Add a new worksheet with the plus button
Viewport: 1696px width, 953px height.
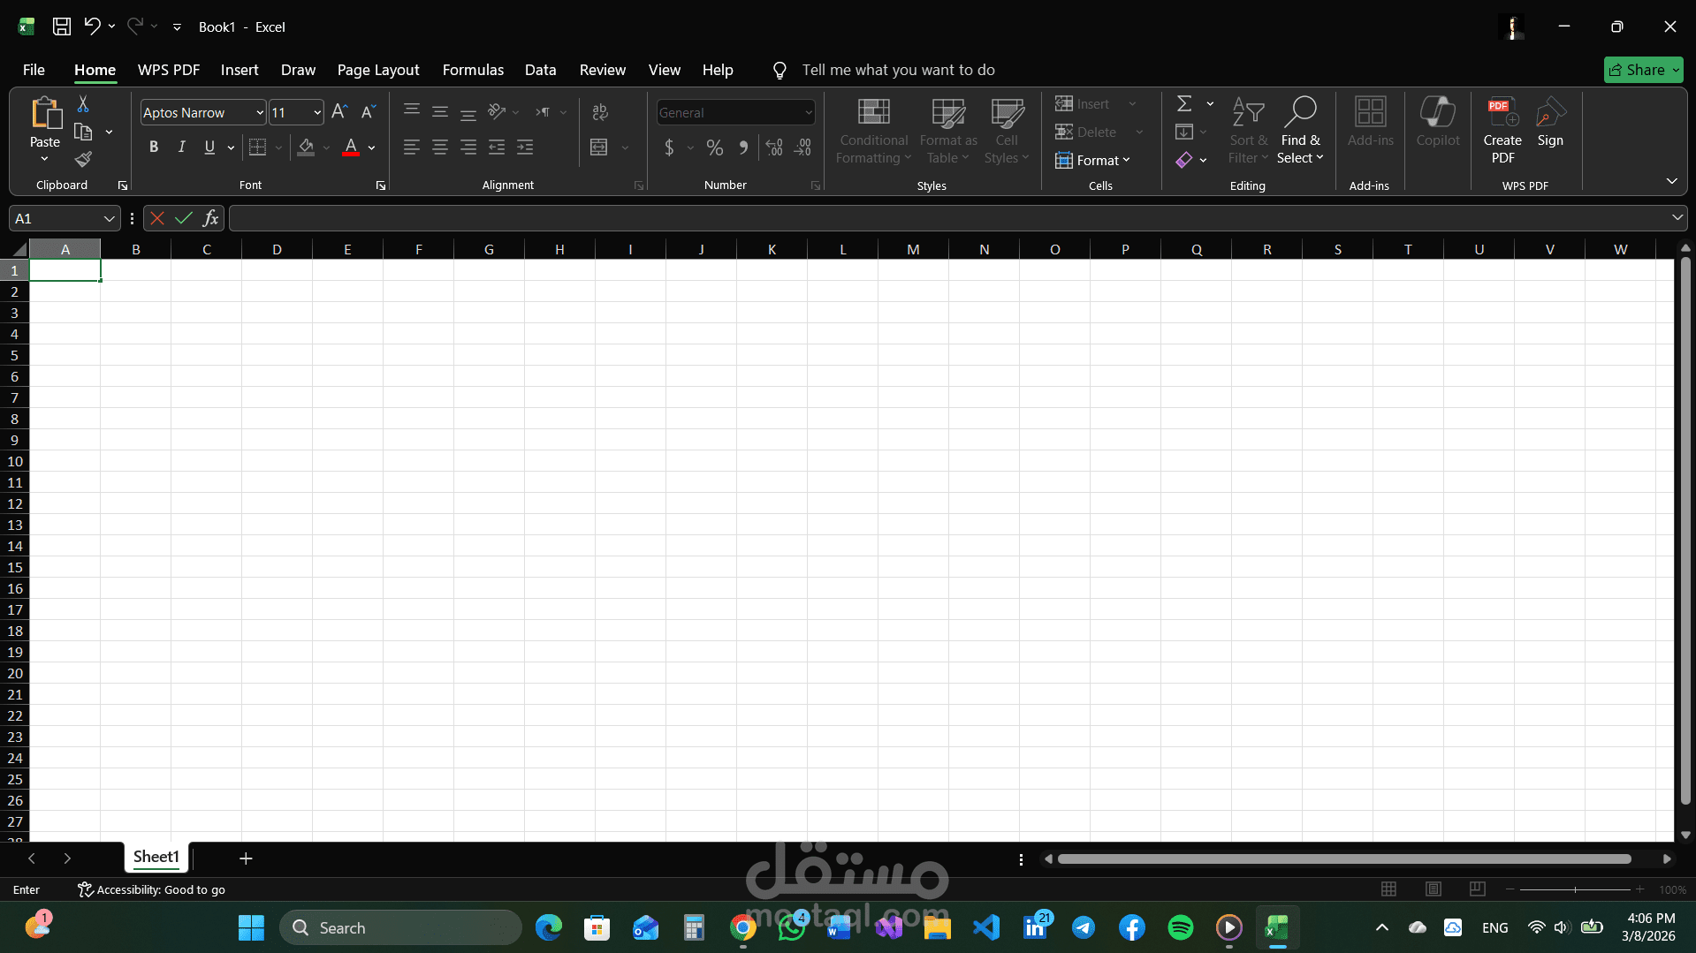[x=246, y=858]
